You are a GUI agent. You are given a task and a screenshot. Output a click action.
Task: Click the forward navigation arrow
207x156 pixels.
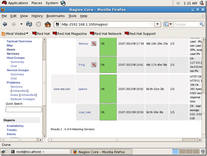[14, 24]
